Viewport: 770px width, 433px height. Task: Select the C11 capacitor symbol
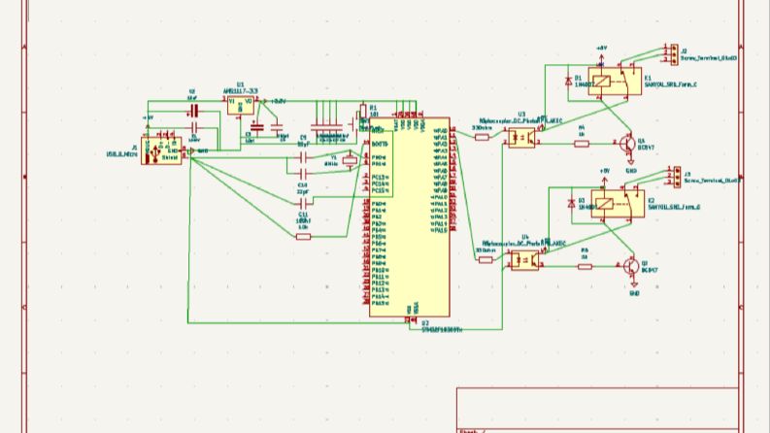point(303,203)
